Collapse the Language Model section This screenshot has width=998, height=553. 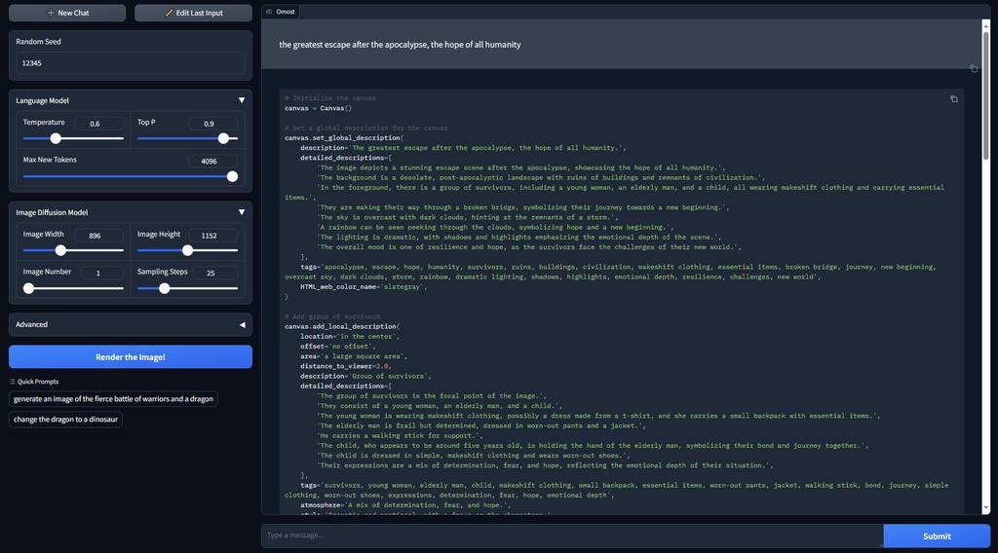click(242, 100)
